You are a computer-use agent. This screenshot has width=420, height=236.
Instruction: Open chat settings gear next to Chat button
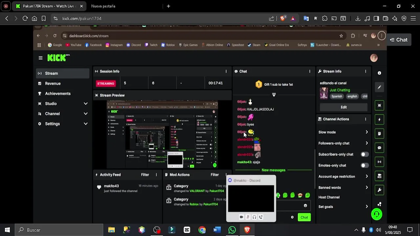(292, 217)
